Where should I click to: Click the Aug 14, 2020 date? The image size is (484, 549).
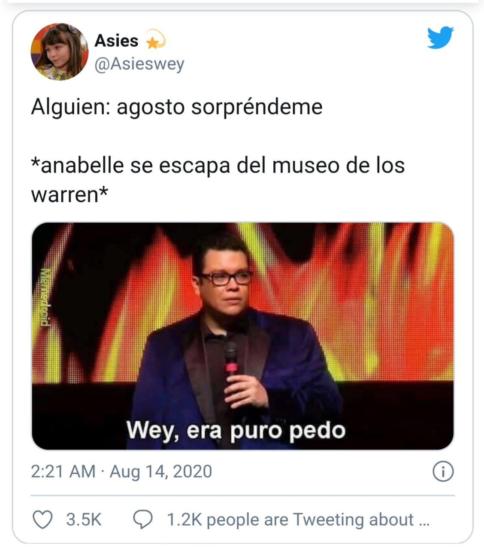[161, 471]
